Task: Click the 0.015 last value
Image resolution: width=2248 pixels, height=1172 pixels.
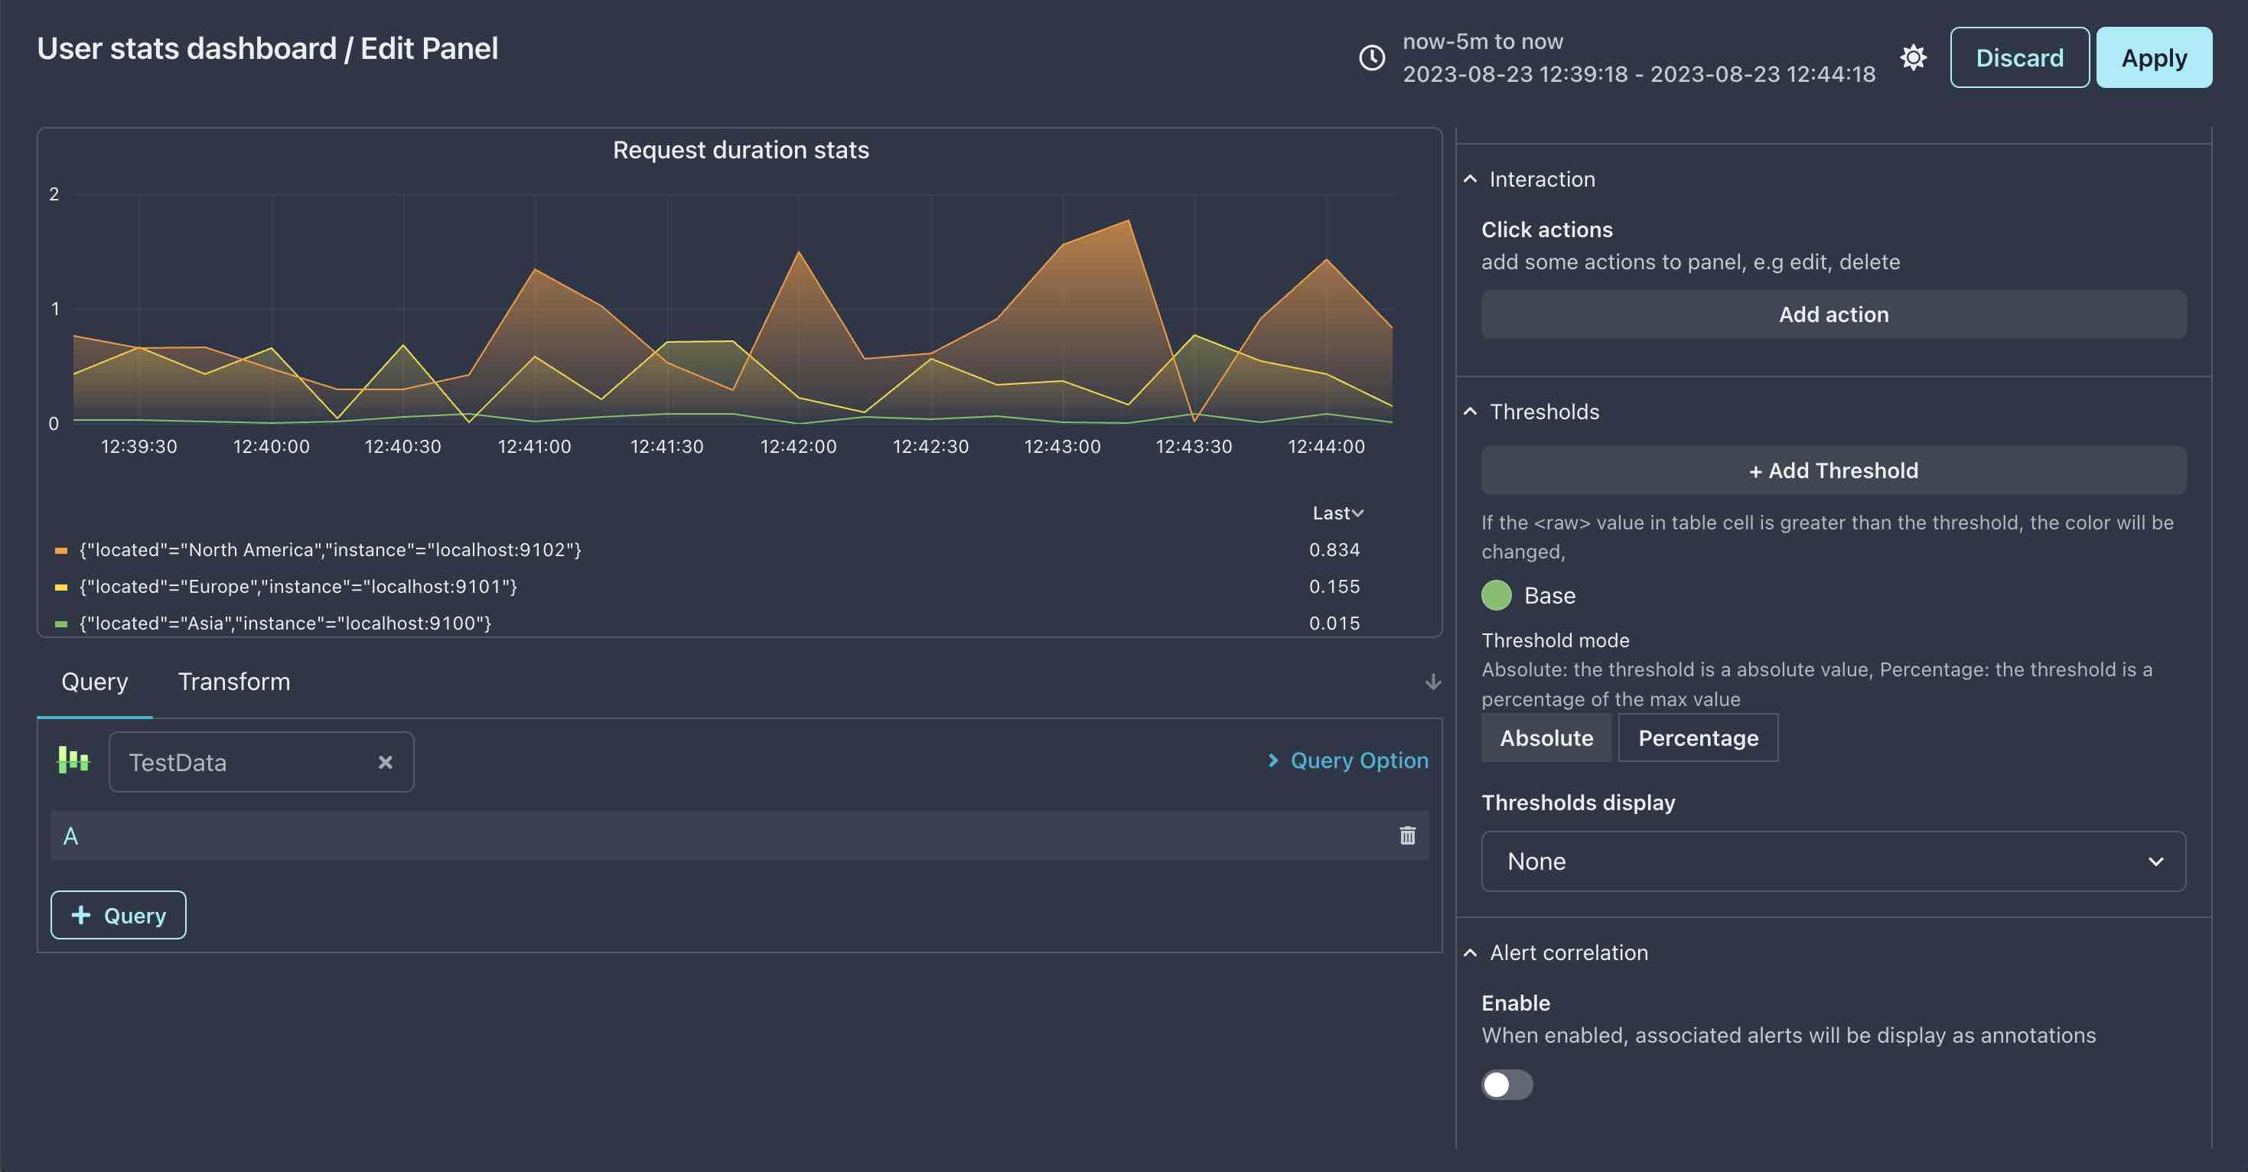Action: [1334, 623]
